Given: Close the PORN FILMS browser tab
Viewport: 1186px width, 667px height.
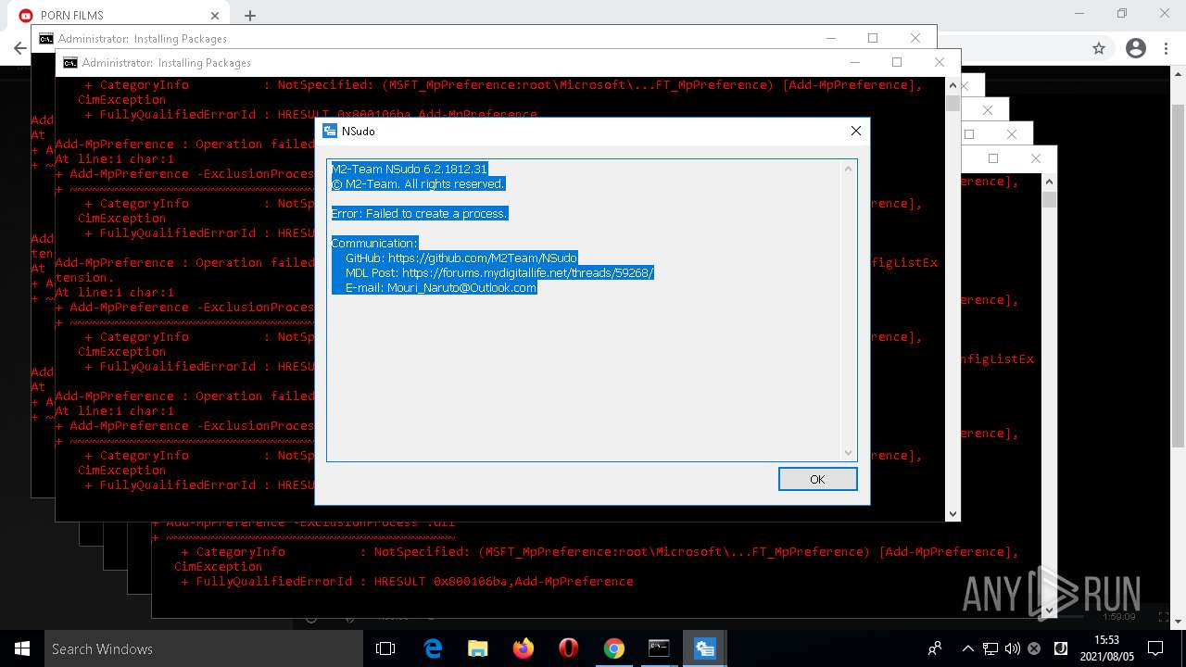Looking at the screenshot, I should coord(215,16).
